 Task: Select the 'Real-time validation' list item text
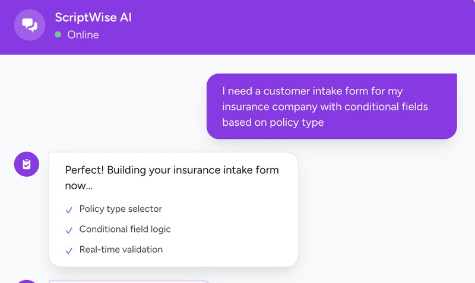[121, 250]
